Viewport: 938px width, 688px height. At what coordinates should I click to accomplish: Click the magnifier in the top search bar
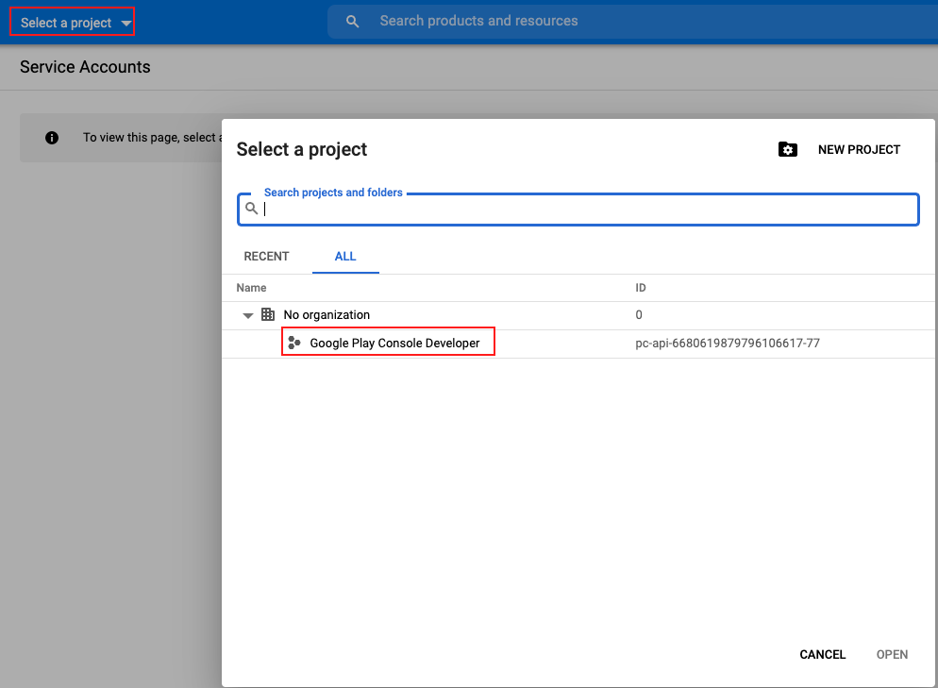353,20
